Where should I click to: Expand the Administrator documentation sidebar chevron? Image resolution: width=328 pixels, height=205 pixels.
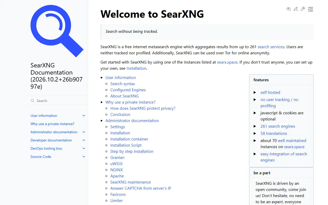pyautogui.click(x=84, y=132)
